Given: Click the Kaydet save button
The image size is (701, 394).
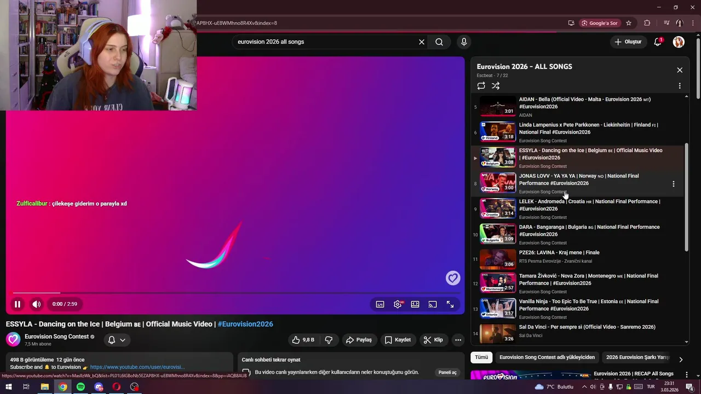Looking at the screenshot, I should 398,340.
